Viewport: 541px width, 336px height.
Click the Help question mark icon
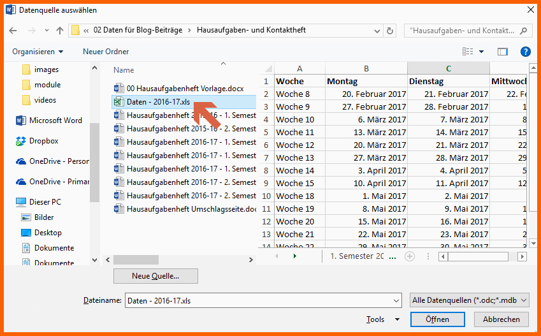click(526, 52)
